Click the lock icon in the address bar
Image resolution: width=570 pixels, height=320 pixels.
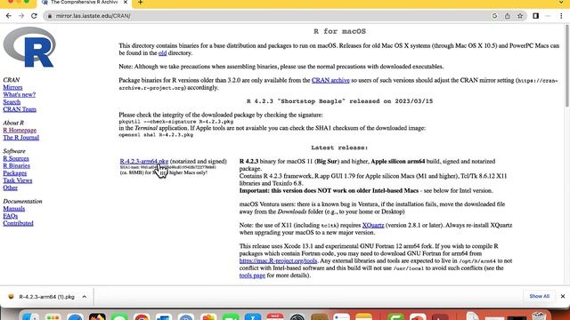click(x=50, y=16)
